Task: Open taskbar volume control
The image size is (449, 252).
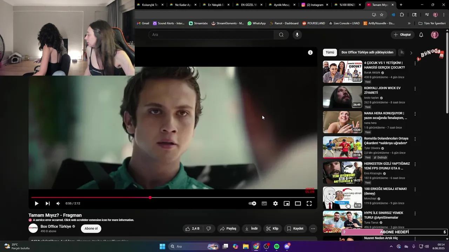Action: point(427,246)
